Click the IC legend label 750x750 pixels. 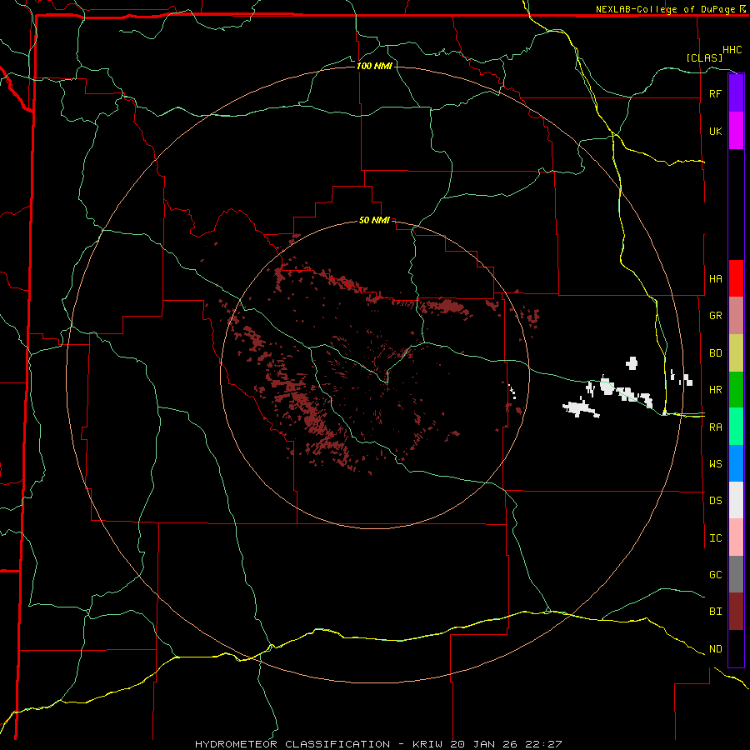pyautogui.click(x=715, y=538)
